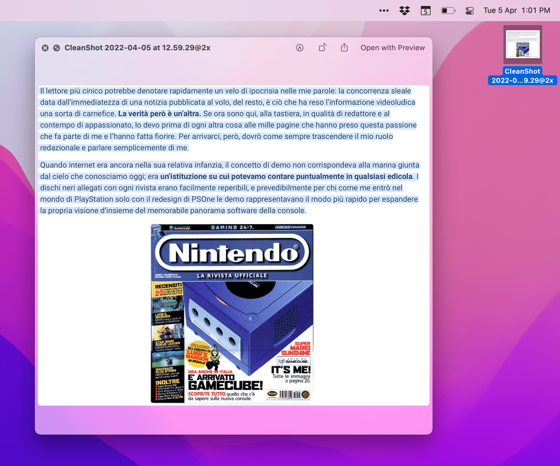Click the full screen toggle next to close
This screenshot has width=560, height=466.
point(57,48)
